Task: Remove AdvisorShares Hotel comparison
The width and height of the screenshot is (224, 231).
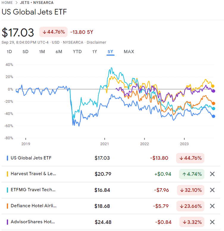Action: click(x=212, y=222)
